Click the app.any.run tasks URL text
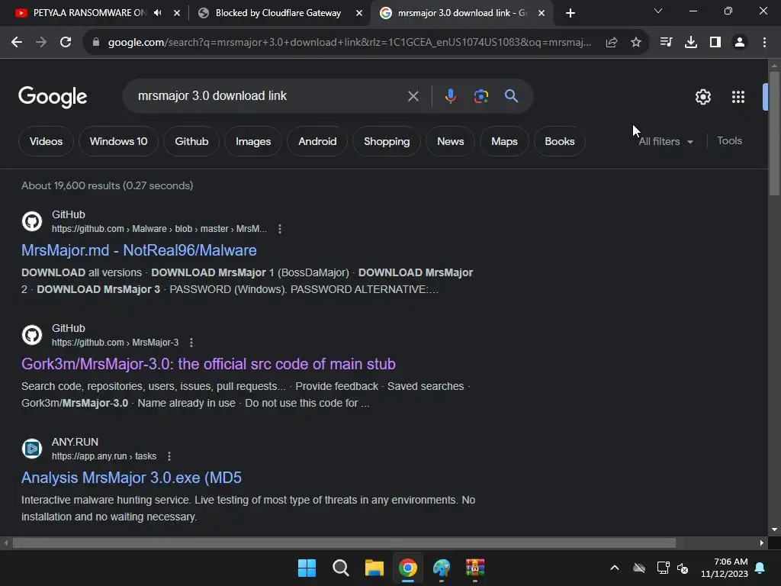781x586 pixels. [x=104, y=456]
